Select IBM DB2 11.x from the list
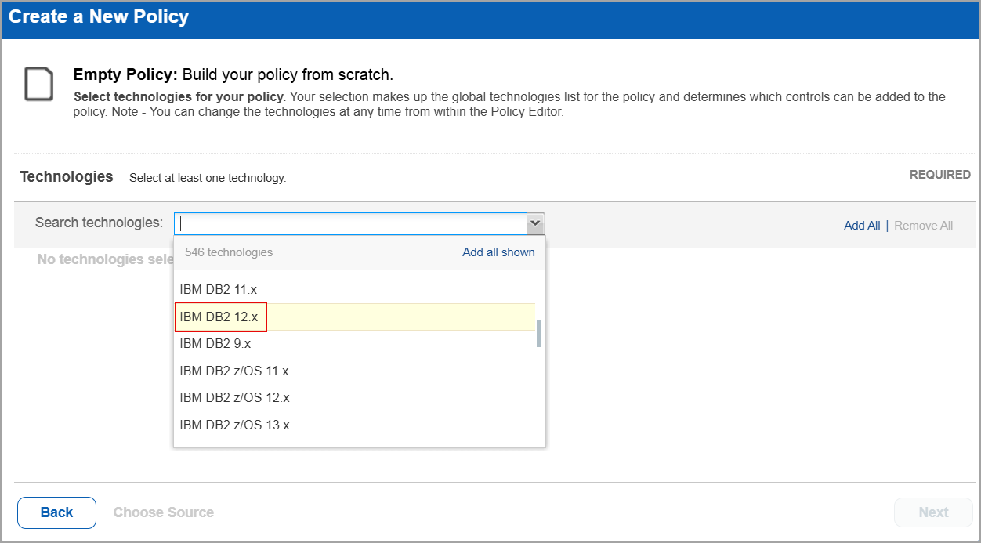The image size is (981, 543). [x=356, y=290]
